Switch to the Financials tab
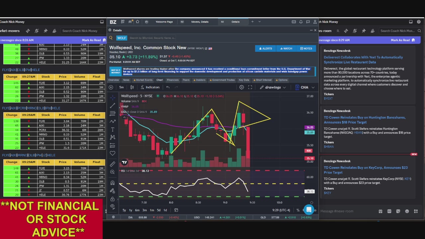The height and width of the screenshot is (239, 425). pos(172,80)
